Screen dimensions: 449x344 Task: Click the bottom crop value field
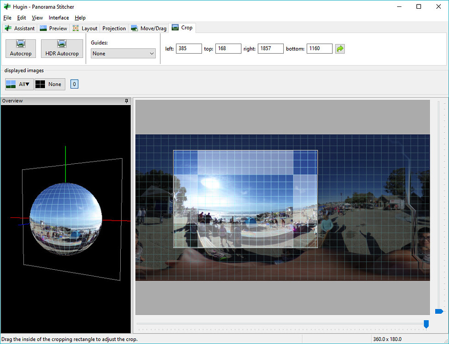(320, 48)
